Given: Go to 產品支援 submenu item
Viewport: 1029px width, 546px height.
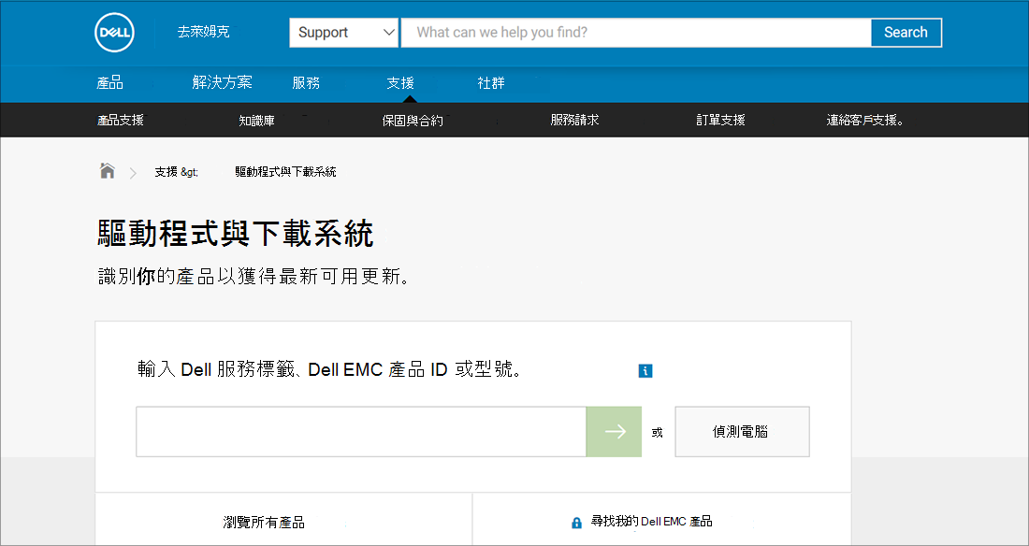Looking at the screenshot, I should (121, 120).
